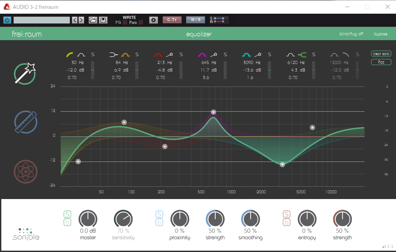Screen dimensions: 396x252
Task: Click the 3090 Hz band node on the curve
Action: (282, 165)
